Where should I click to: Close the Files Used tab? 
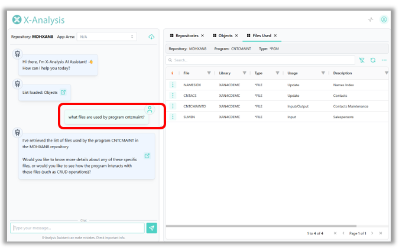click(275, 36)
